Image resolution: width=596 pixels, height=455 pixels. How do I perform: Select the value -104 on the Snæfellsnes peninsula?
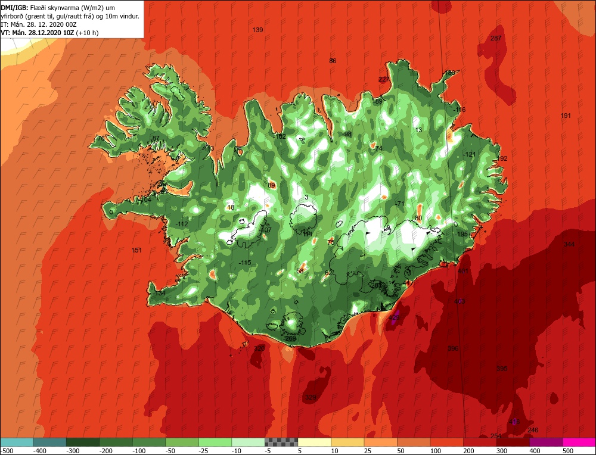coord(144,200)
